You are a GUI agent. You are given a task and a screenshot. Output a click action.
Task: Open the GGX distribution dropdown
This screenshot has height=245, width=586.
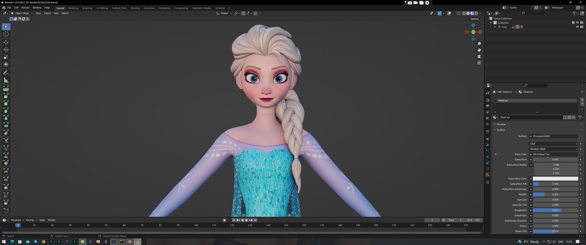(x=553, y=144)
